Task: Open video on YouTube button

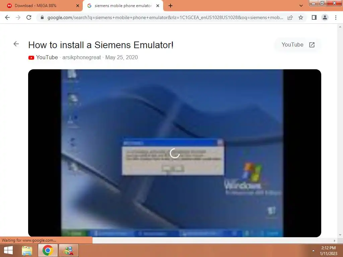Action: click(298, 45)
